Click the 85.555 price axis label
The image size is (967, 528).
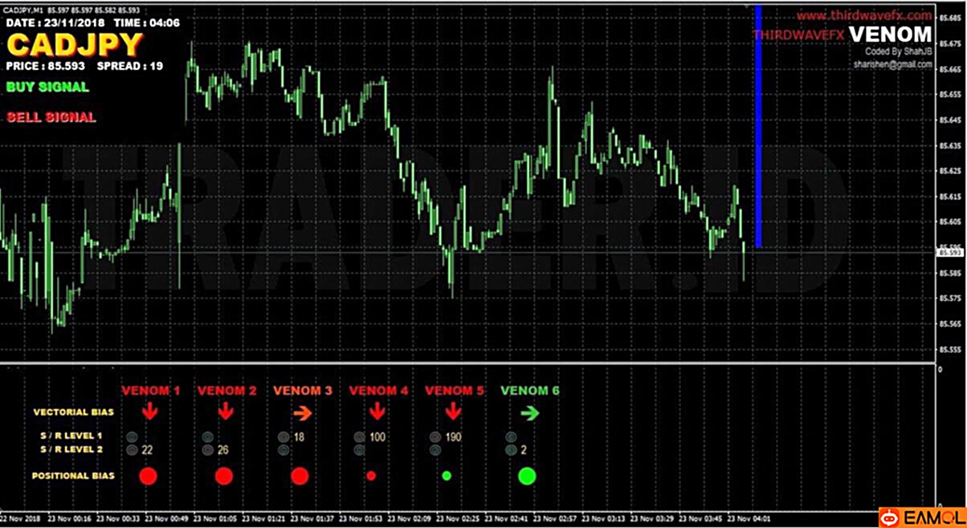tap(949, 350)
